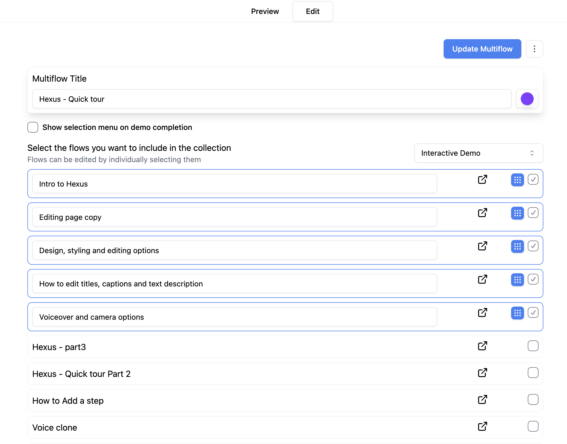Open How to edit titles flow externally

(483, 279)
